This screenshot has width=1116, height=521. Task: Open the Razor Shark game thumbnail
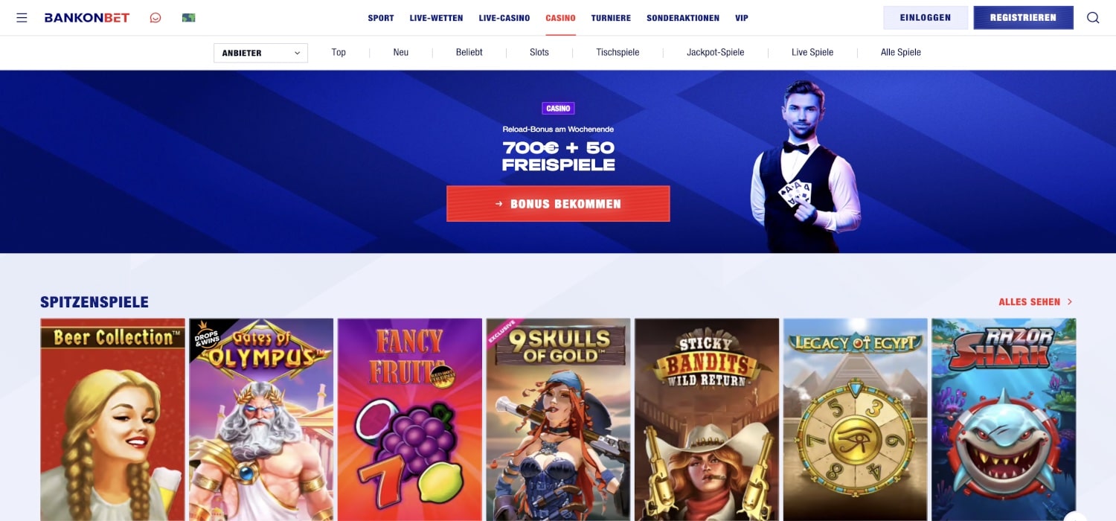pos(1004,420)
